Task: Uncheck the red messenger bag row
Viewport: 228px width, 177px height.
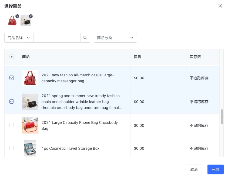Action: click(12, 78)
